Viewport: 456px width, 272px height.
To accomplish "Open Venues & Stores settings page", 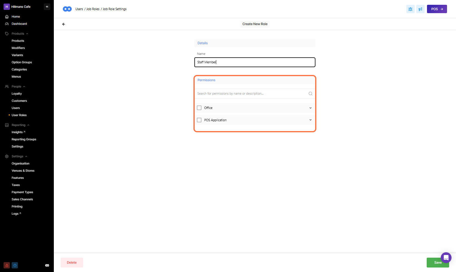I will coord(23,171).
